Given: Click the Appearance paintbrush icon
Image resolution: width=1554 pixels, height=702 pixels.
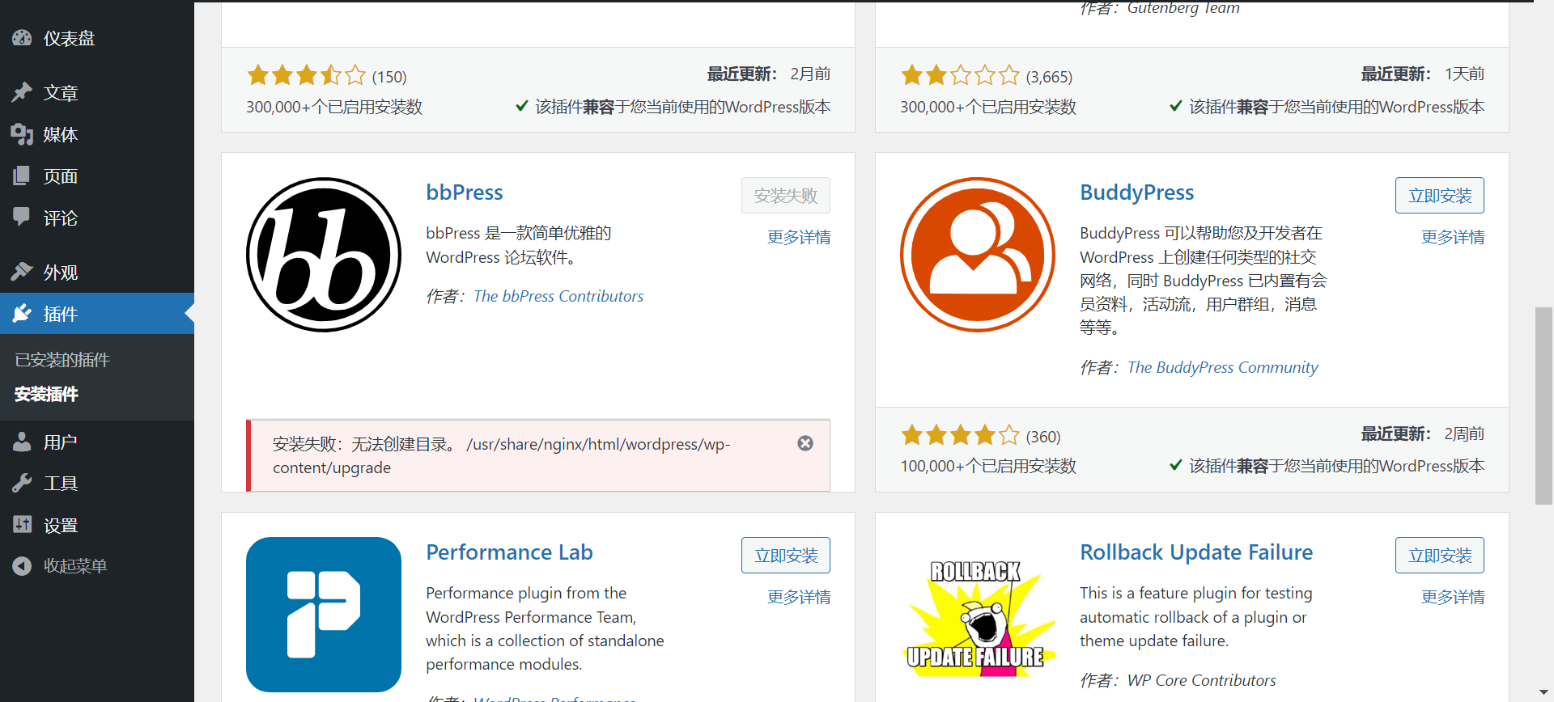Looking at the screenshot, I should (x=22, y=272).
